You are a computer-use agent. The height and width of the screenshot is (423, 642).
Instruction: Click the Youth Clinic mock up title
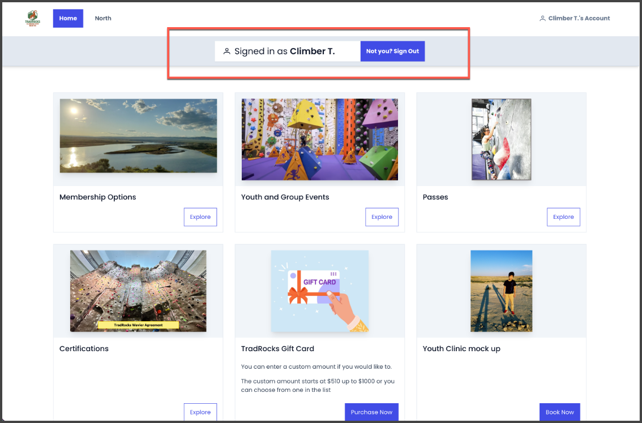[x=461, y=349]
